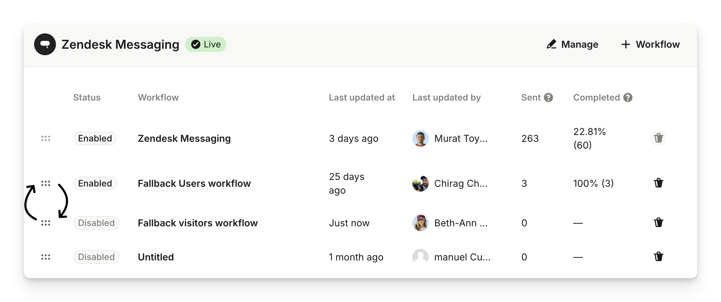The image size is (721, 302).
Task: Add a new Workflow
Action: coord(650,44)
